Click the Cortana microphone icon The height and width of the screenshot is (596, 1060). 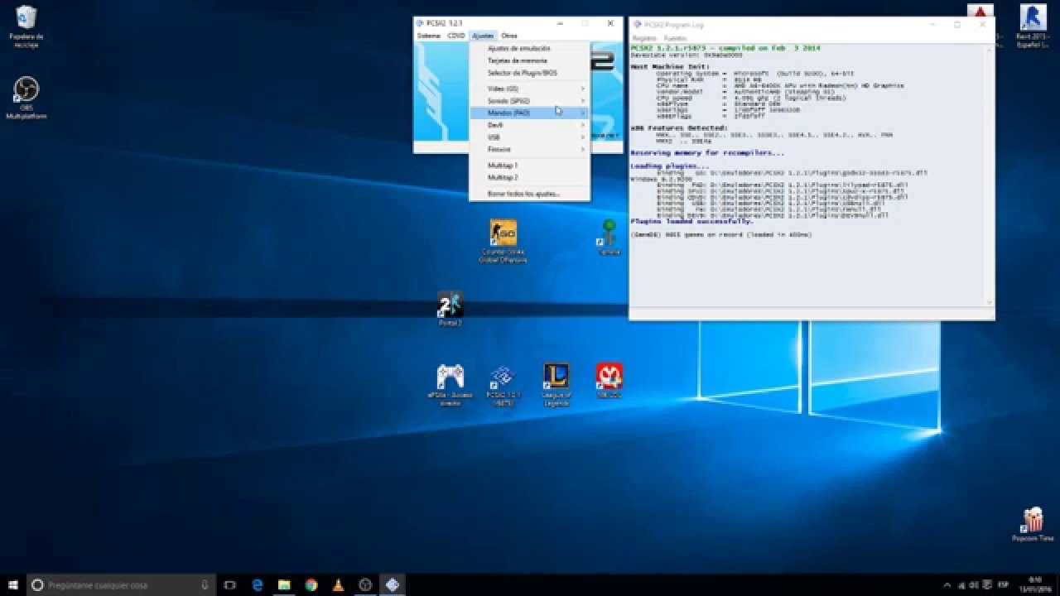coord(204,584)
